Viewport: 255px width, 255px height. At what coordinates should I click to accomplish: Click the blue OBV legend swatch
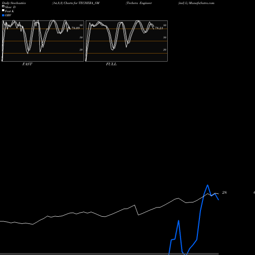point(3,15)
